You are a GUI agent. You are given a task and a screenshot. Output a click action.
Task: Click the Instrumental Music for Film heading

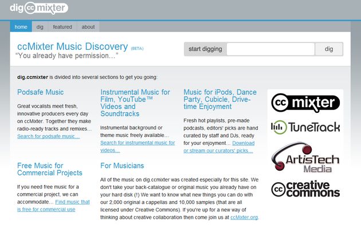[x=135, y=103]
